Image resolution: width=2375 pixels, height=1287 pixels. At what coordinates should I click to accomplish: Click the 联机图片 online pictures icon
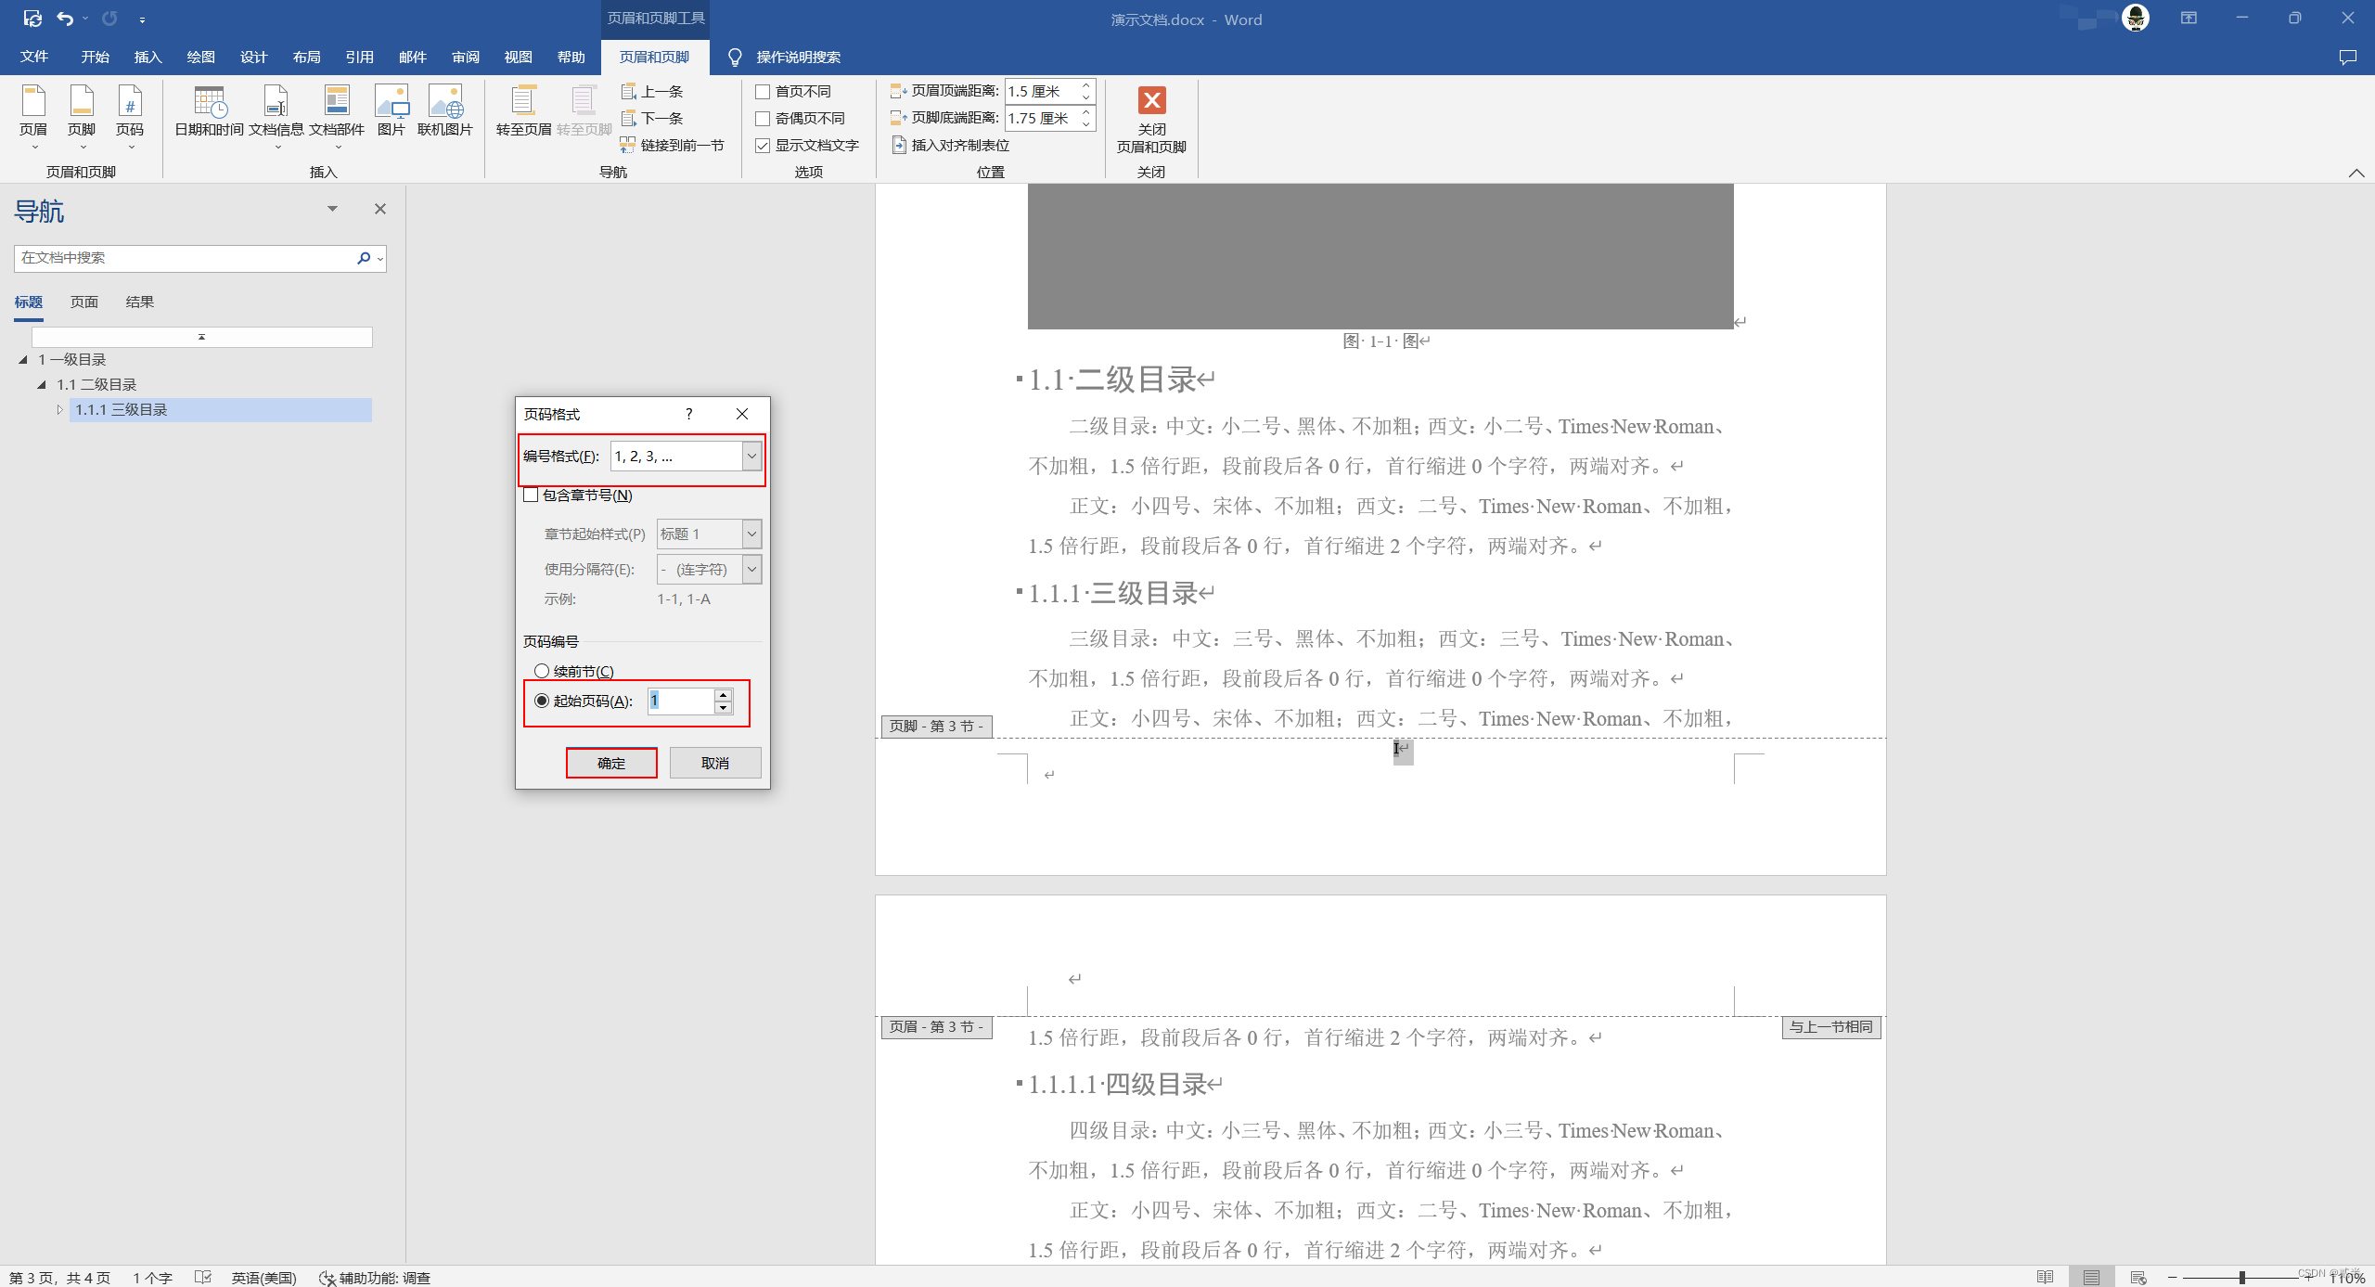(x=445, y=102)
